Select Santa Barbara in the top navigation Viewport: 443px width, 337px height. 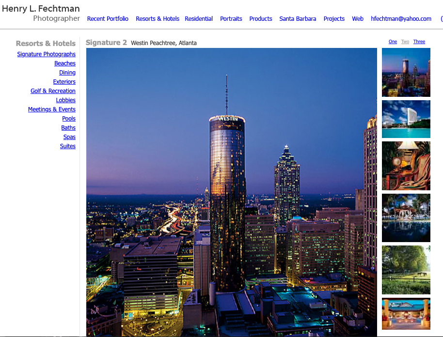coord(298,19)
